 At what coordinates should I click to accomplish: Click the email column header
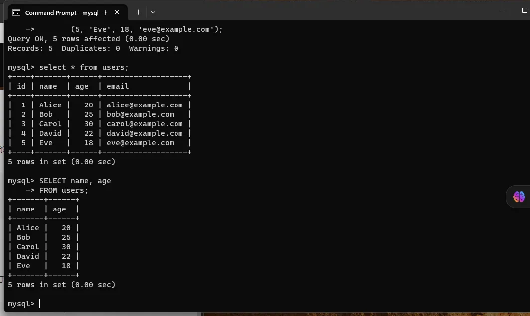coord(118,86)
